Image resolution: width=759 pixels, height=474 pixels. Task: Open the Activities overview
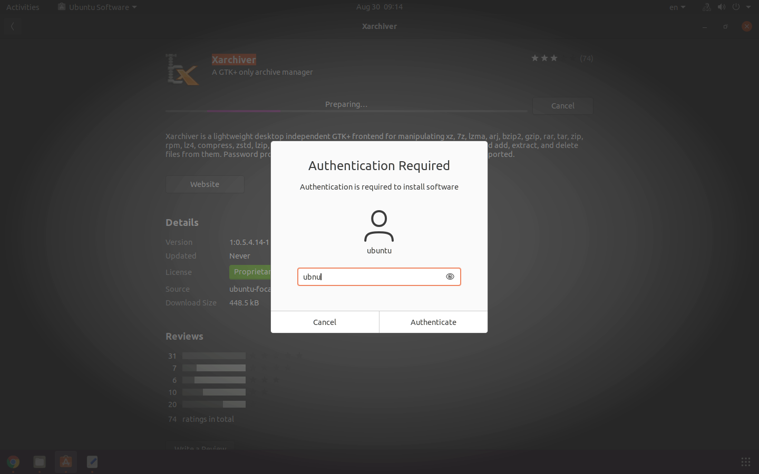[x=23, y=7]
